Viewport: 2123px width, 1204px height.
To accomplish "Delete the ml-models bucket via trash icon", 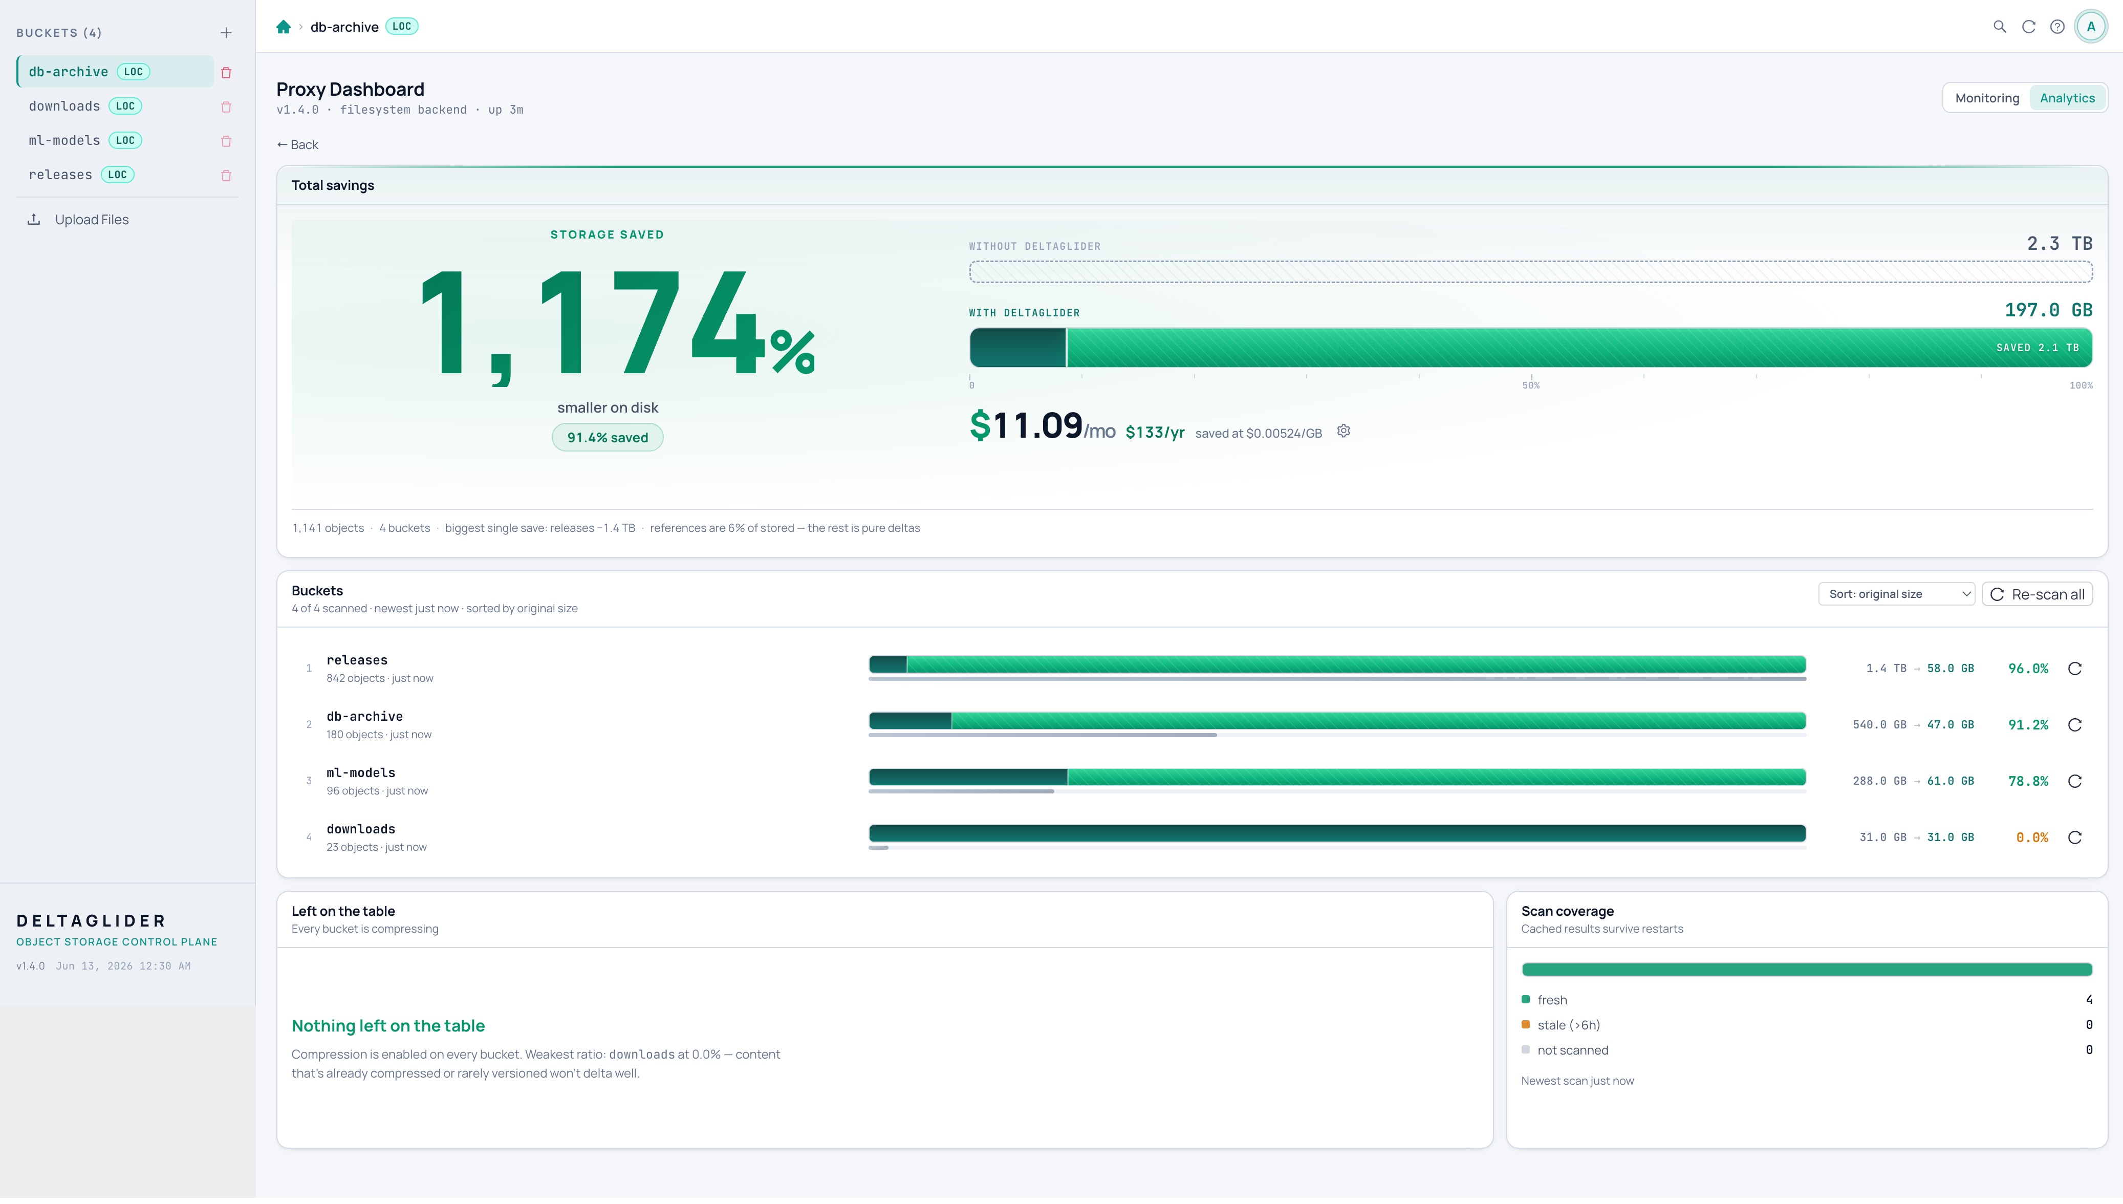I will tap(227, 141).
